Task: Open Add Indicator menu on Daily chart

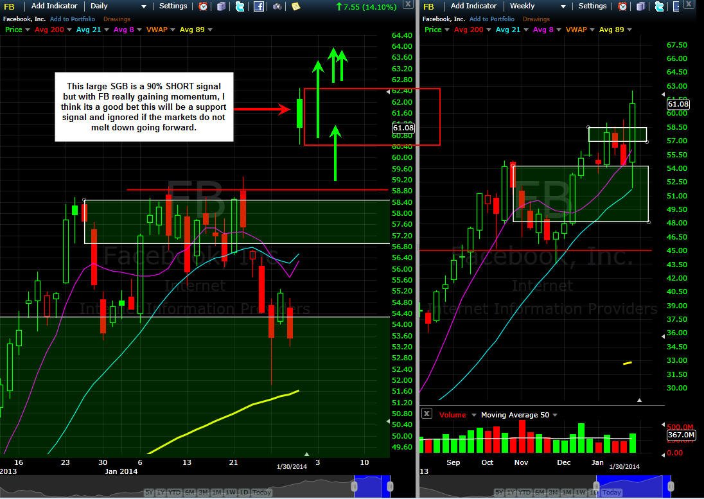Action: pos(55,6)
